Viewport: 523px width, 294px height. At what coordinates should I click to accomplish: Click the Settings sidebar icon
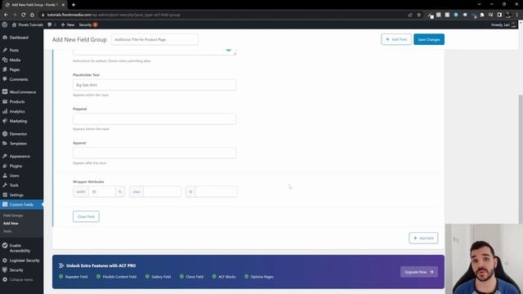pyautogui.click(x=5, y=194)
